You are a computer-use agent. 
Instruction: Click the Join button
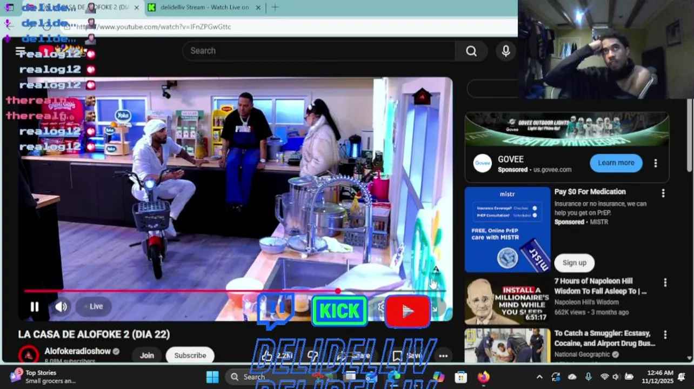click(x=147, y=356)
